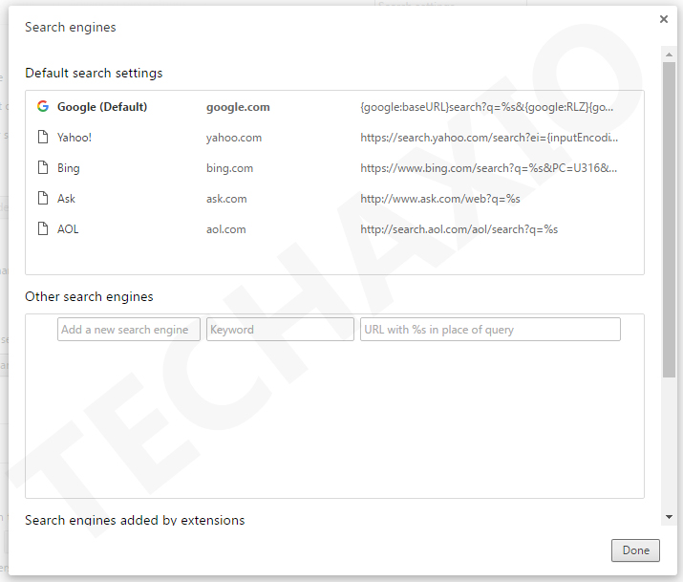Click the scrollbar up arrow
Viewport: 683px width, 582px height.
[x=669, y=54]
